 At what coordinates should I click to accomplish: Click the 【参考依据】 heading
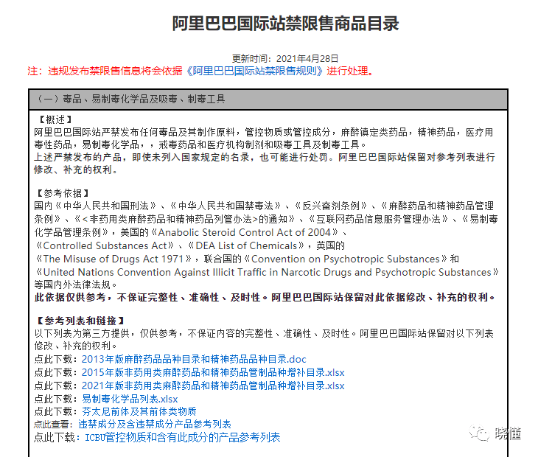63,194
